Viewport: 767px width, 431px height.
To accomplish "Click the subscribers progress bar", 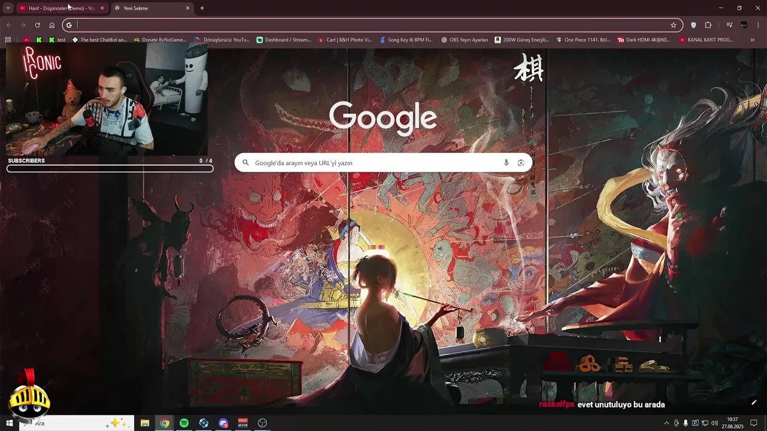I will 110,168.
